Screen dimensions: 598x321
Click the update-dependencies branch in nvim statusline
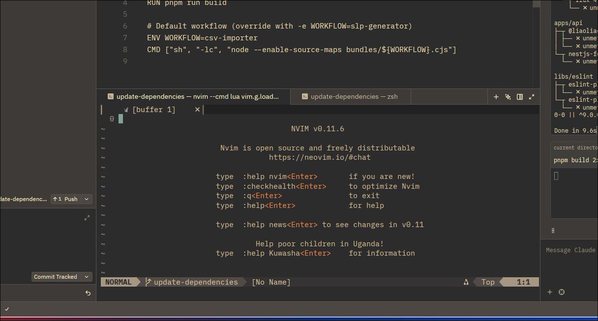point(196,282)
